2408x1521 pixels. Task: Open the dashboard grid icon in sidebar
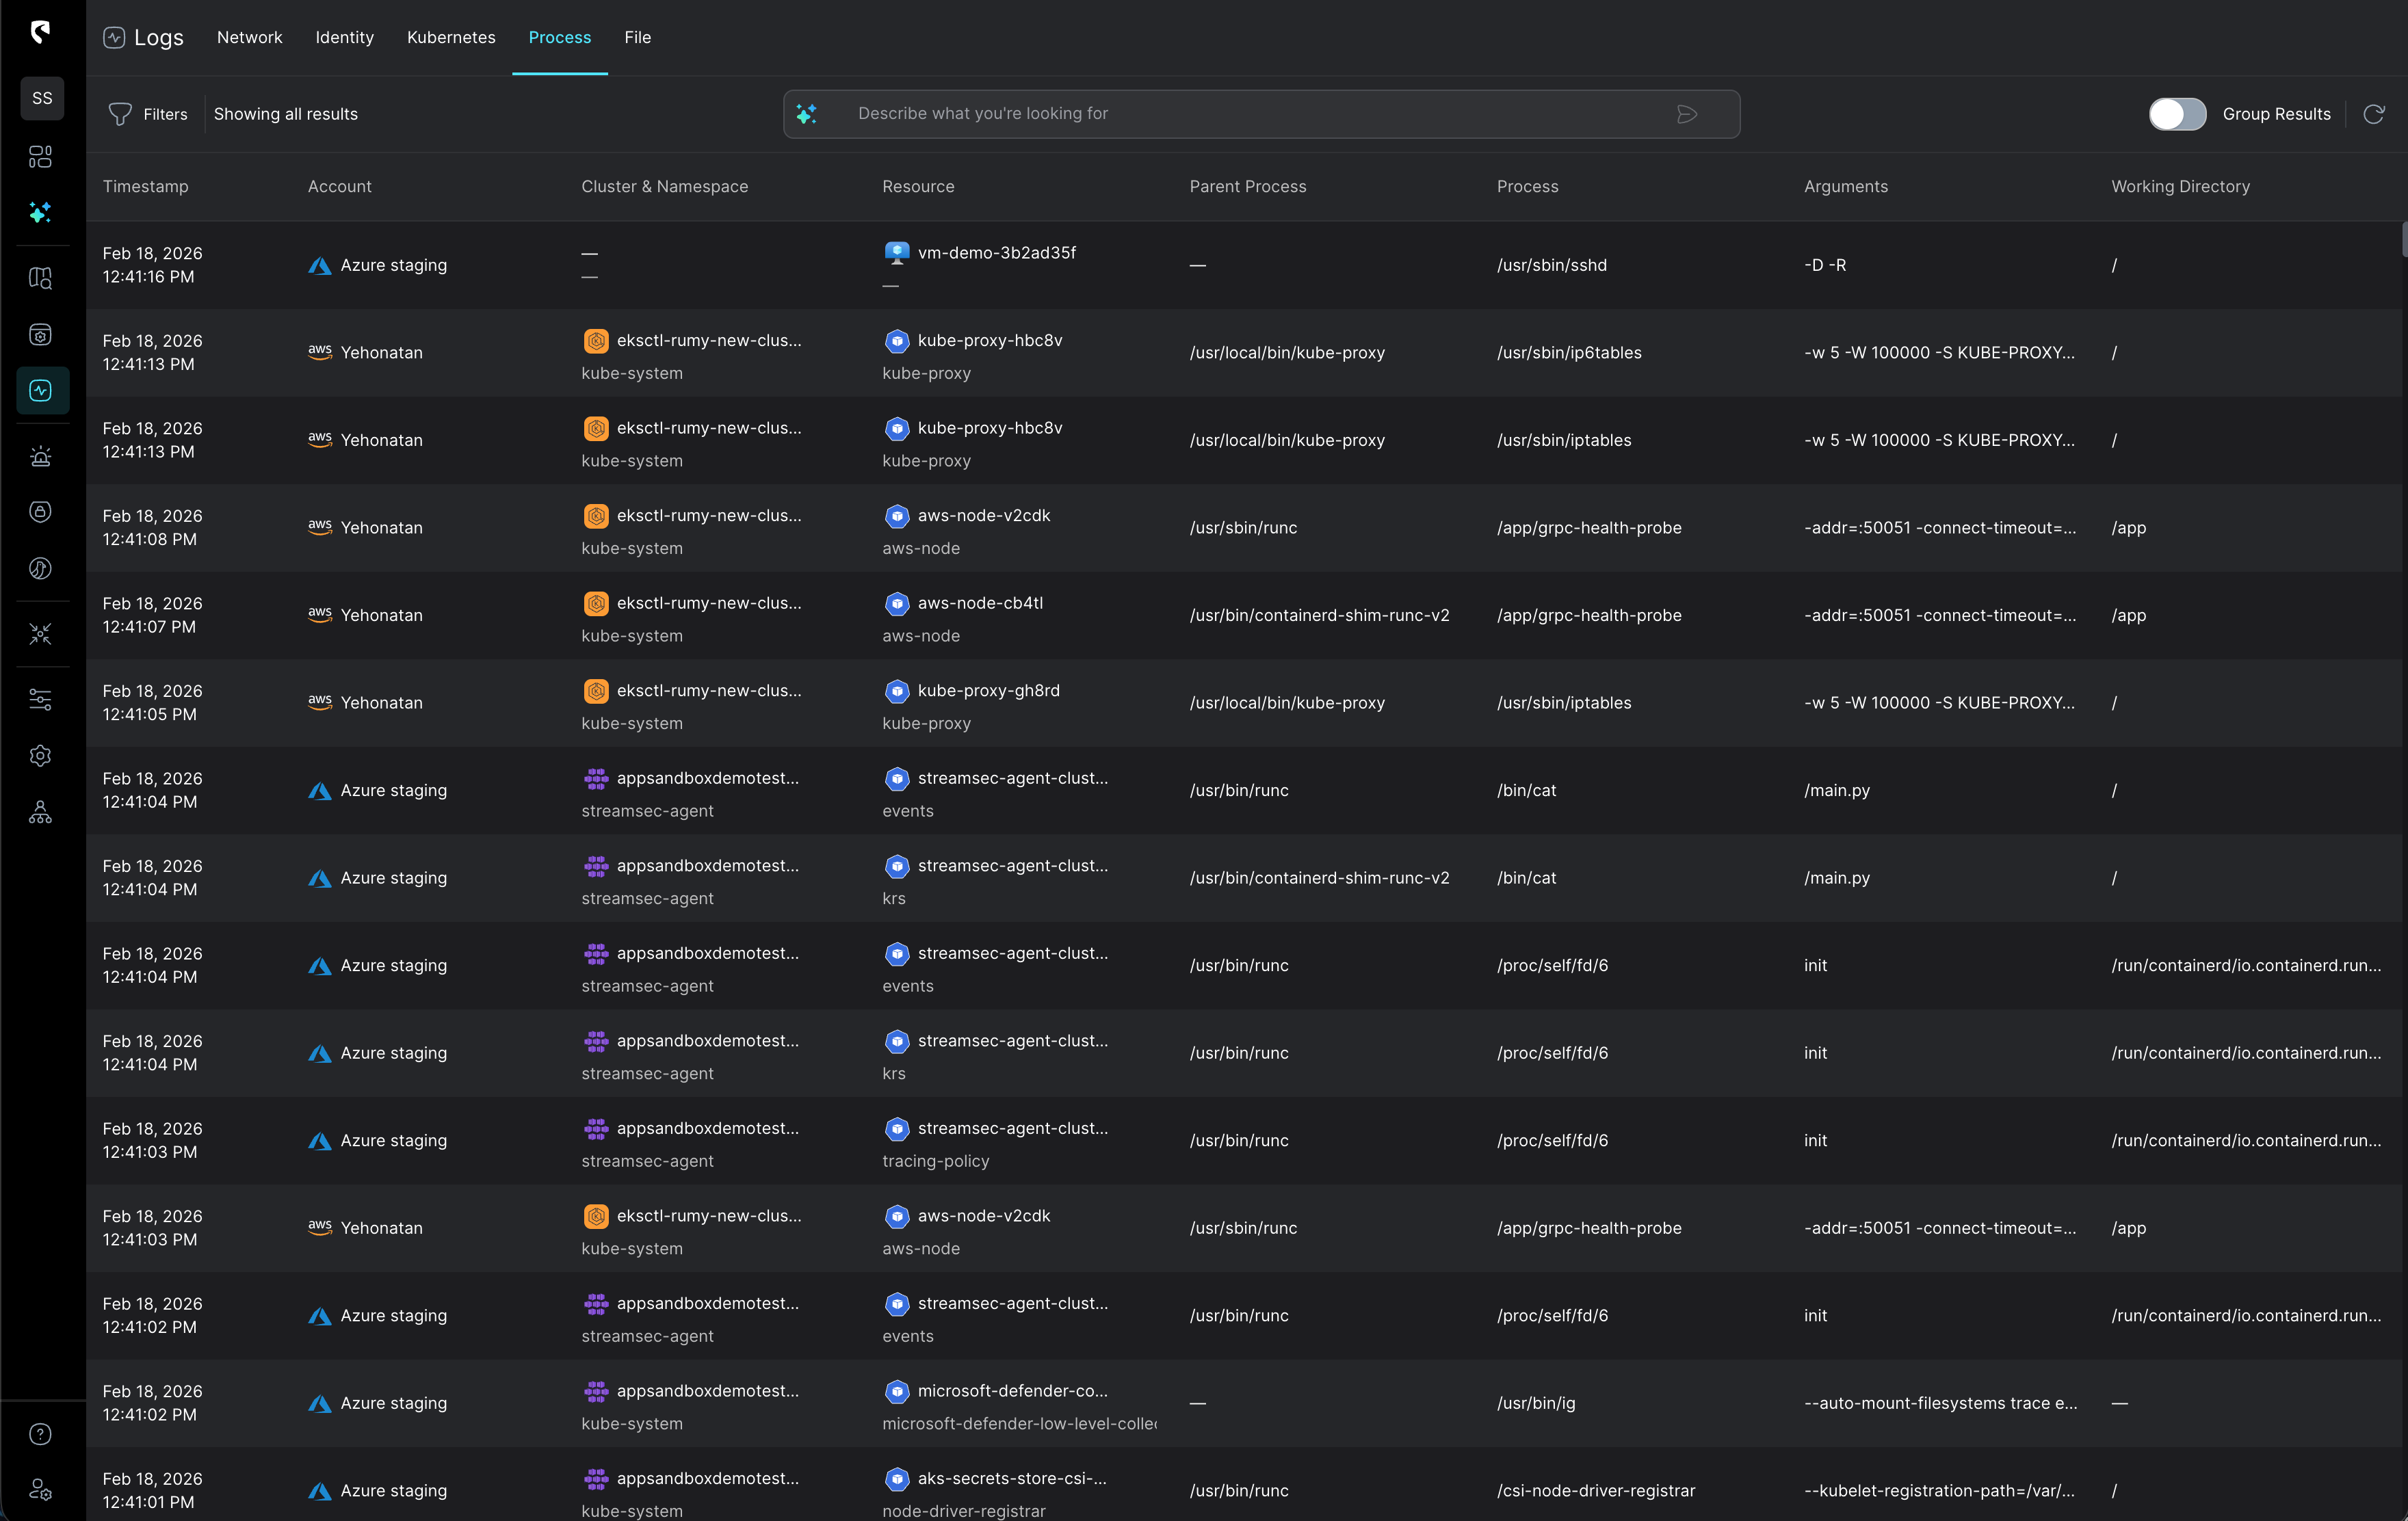coord(40,156)
